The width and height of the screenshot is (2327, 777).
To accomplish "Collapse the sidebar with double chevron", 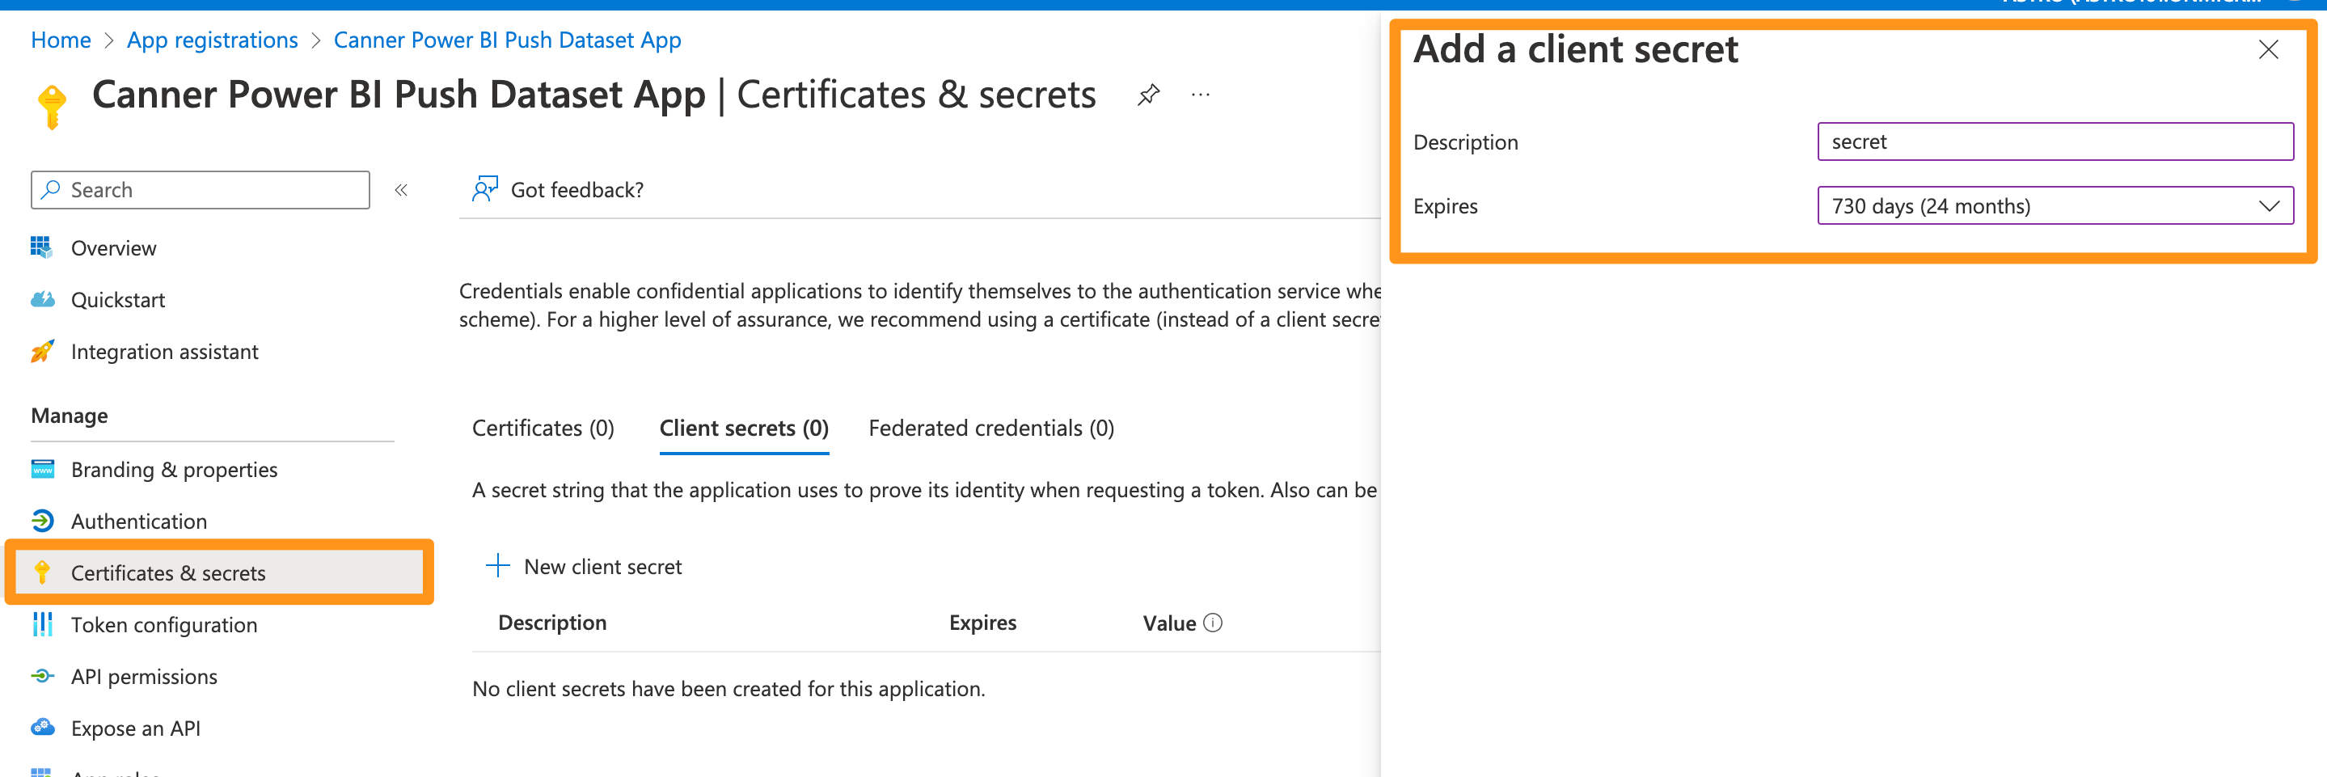I will tap(401, 190).
